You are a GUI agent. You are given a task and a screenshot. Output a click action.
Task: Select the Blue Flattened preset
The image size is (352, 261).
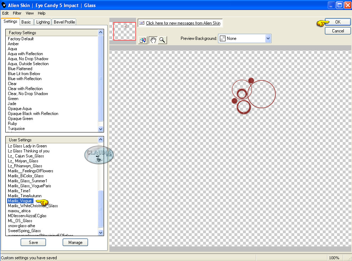(20, 69)
